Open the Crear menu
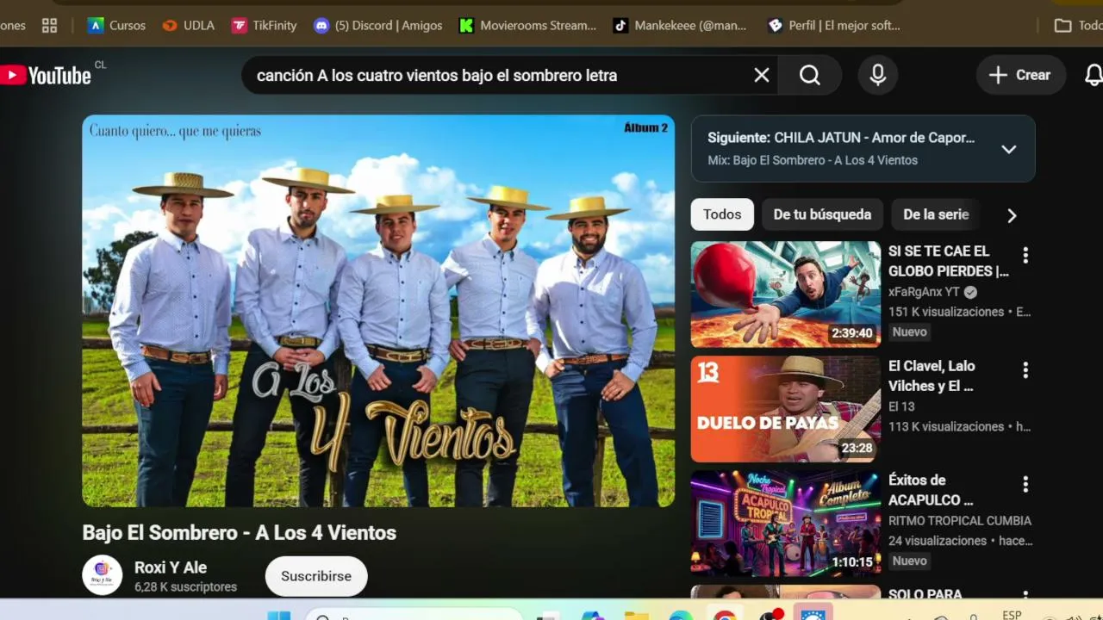 (x=1021, y=76)
